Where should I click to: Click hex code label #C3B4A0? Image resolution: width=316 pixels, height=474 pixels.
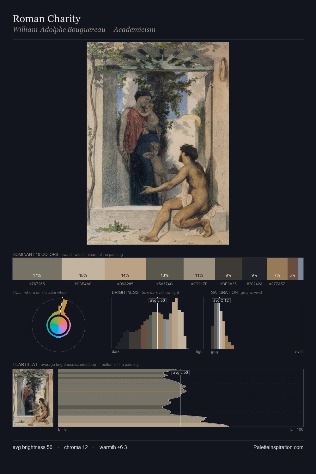83,284
